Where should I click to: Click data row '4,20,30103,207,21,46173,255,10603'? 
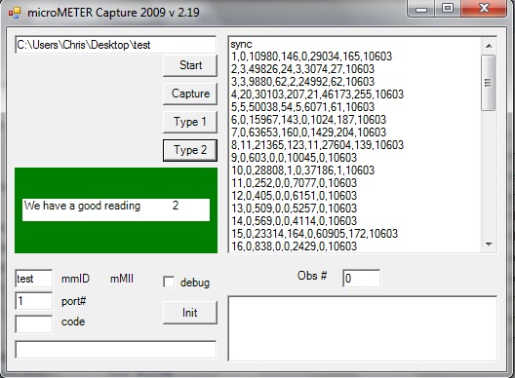317,94
